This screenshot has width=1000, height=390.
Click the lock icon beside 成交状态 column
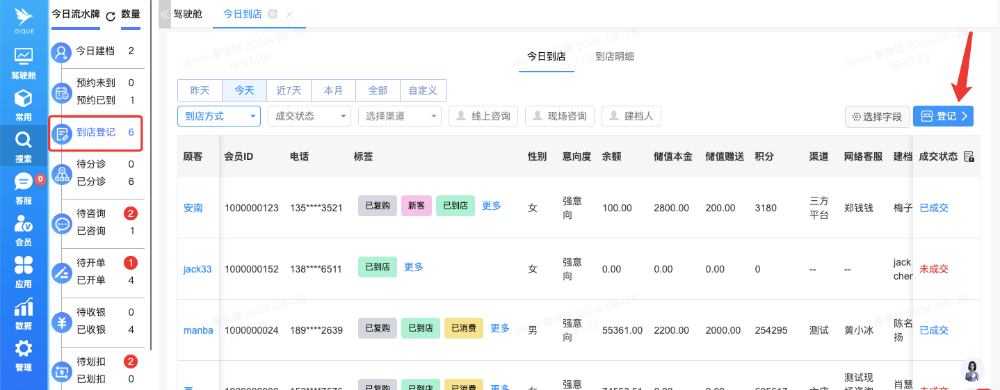[969, 157]
